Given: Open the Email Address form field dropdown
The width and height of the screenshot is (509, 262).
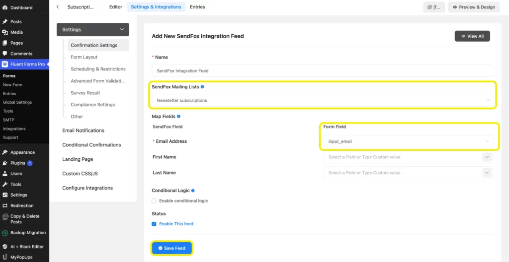Looking at the screenshot, I should pyautogui.click(x=409, y=141).
